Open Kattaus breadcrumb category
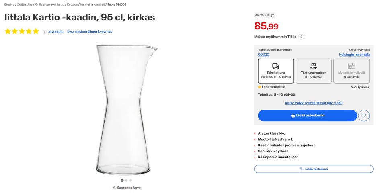 coord(72,4)
